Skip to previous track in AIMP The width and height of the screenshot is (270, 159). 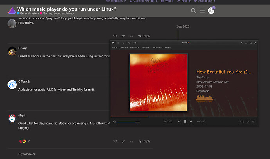[179, 122]
